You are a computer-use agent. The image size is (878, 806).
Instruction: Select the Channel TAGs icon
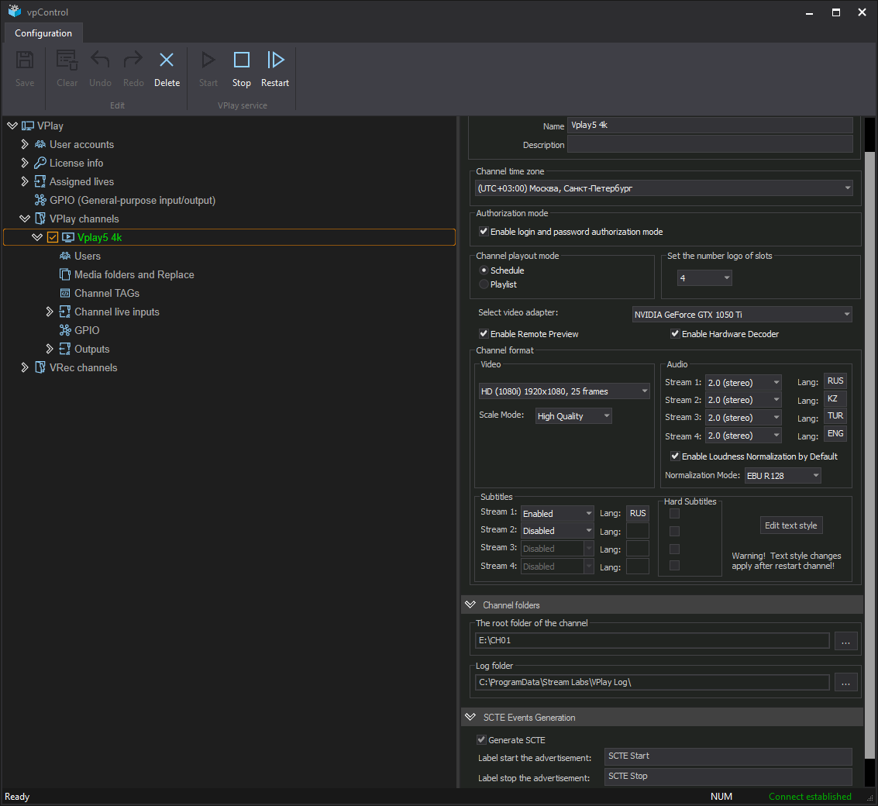[x=65, y=293]
